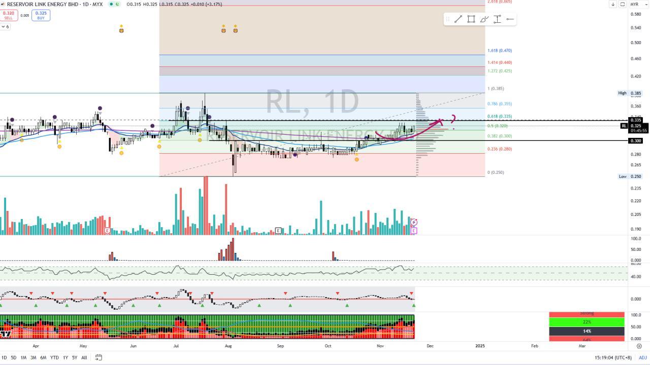Click the BUY 0.325 button
650x365 pixels.
(41, 15)
